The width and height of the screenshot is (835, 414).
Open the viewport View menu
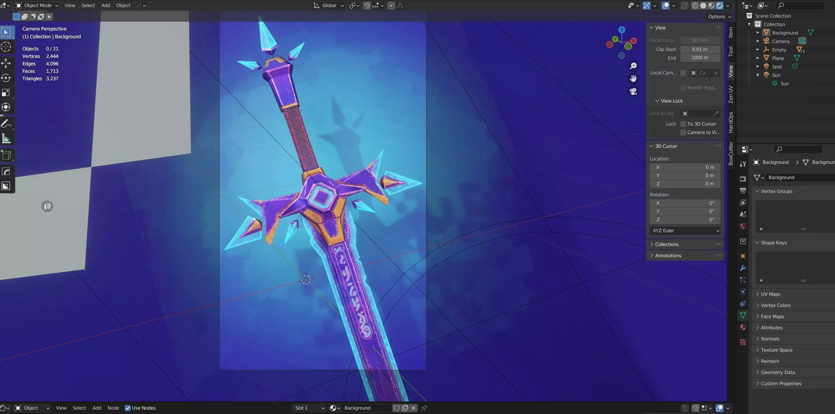click(70, 5)
